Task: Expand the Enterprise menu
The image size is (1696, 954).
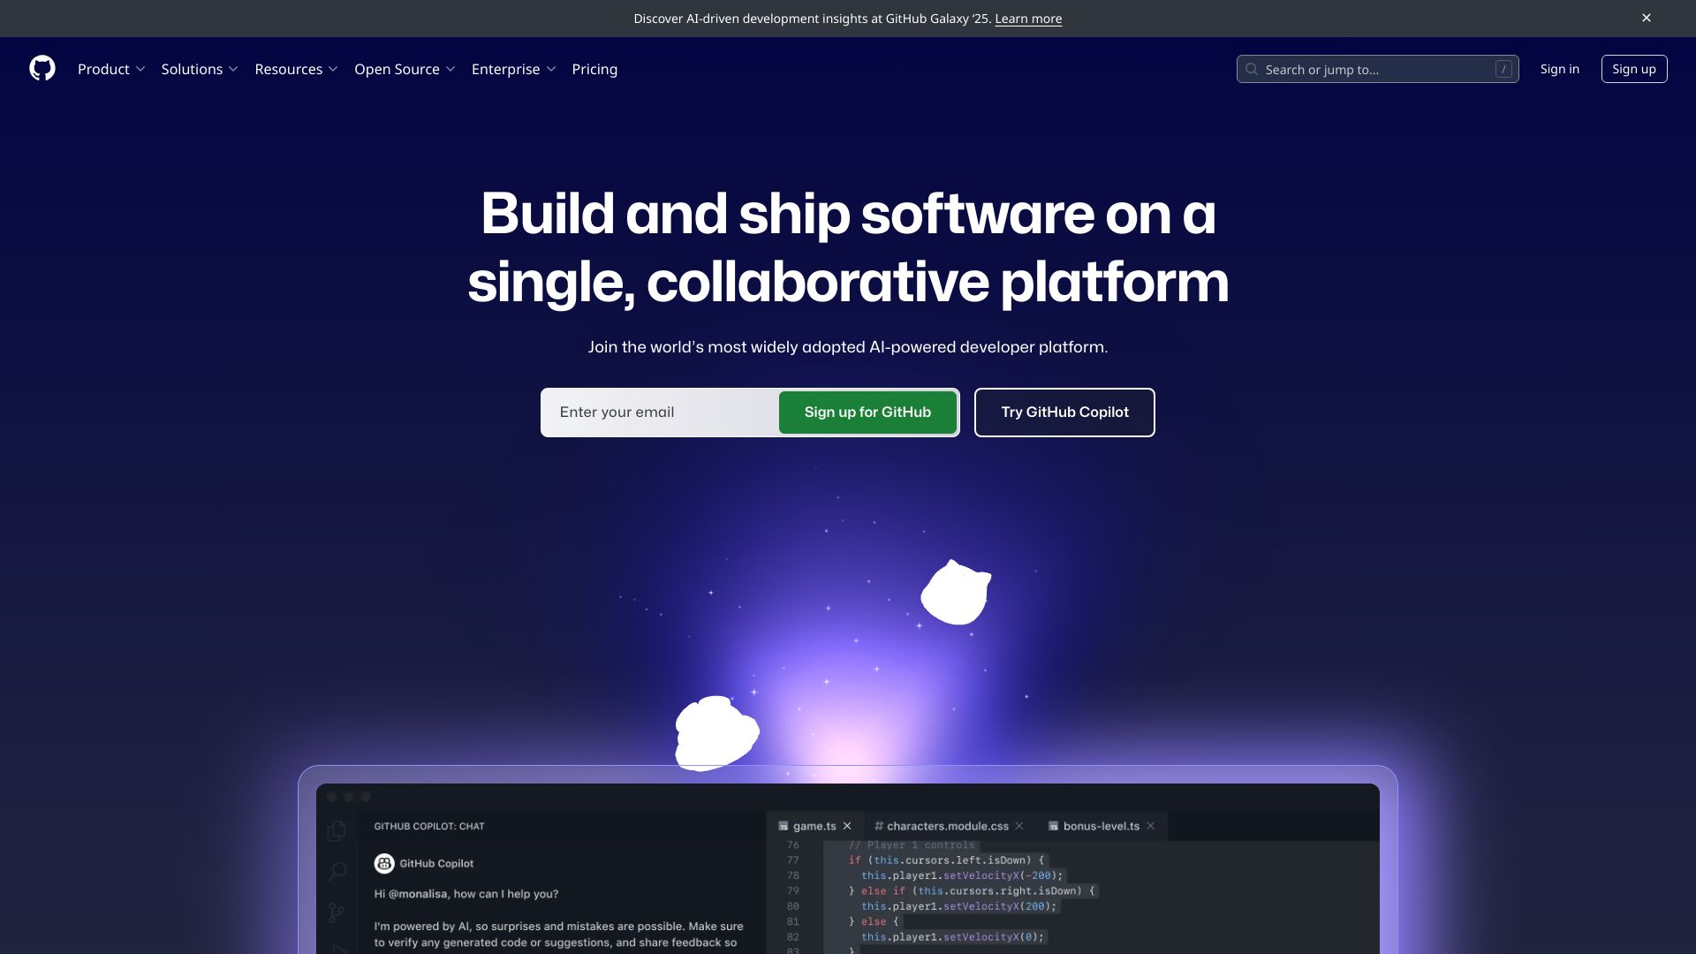Action: pyautogui.click(x=513, y=69)
